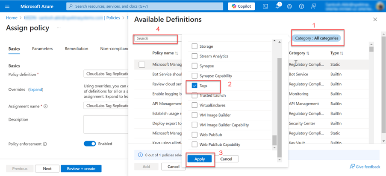Sort by Policy name column
386x176 pixels.
pyautogui.click(x=165, y=53)
